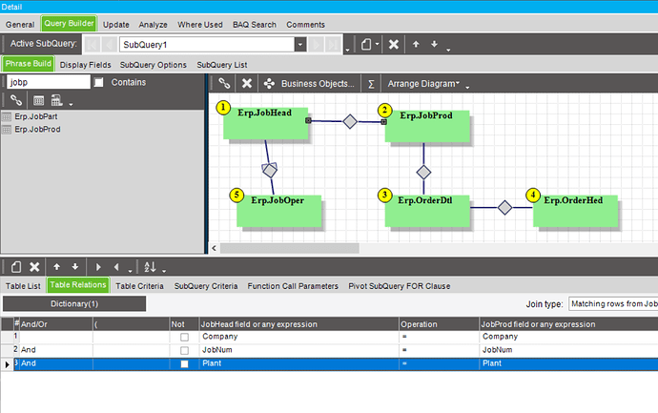Image resolution: width=658 pixels, height=413 pixels.
Task: Toggle the Contains checkbox
Action: click(x=98, y=83)
